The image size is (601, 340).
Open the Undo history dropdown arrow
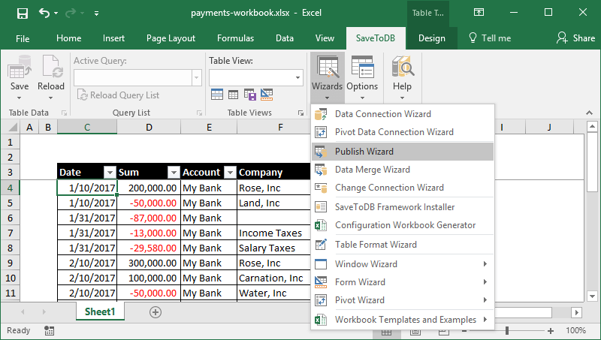(x=56, y=14)
